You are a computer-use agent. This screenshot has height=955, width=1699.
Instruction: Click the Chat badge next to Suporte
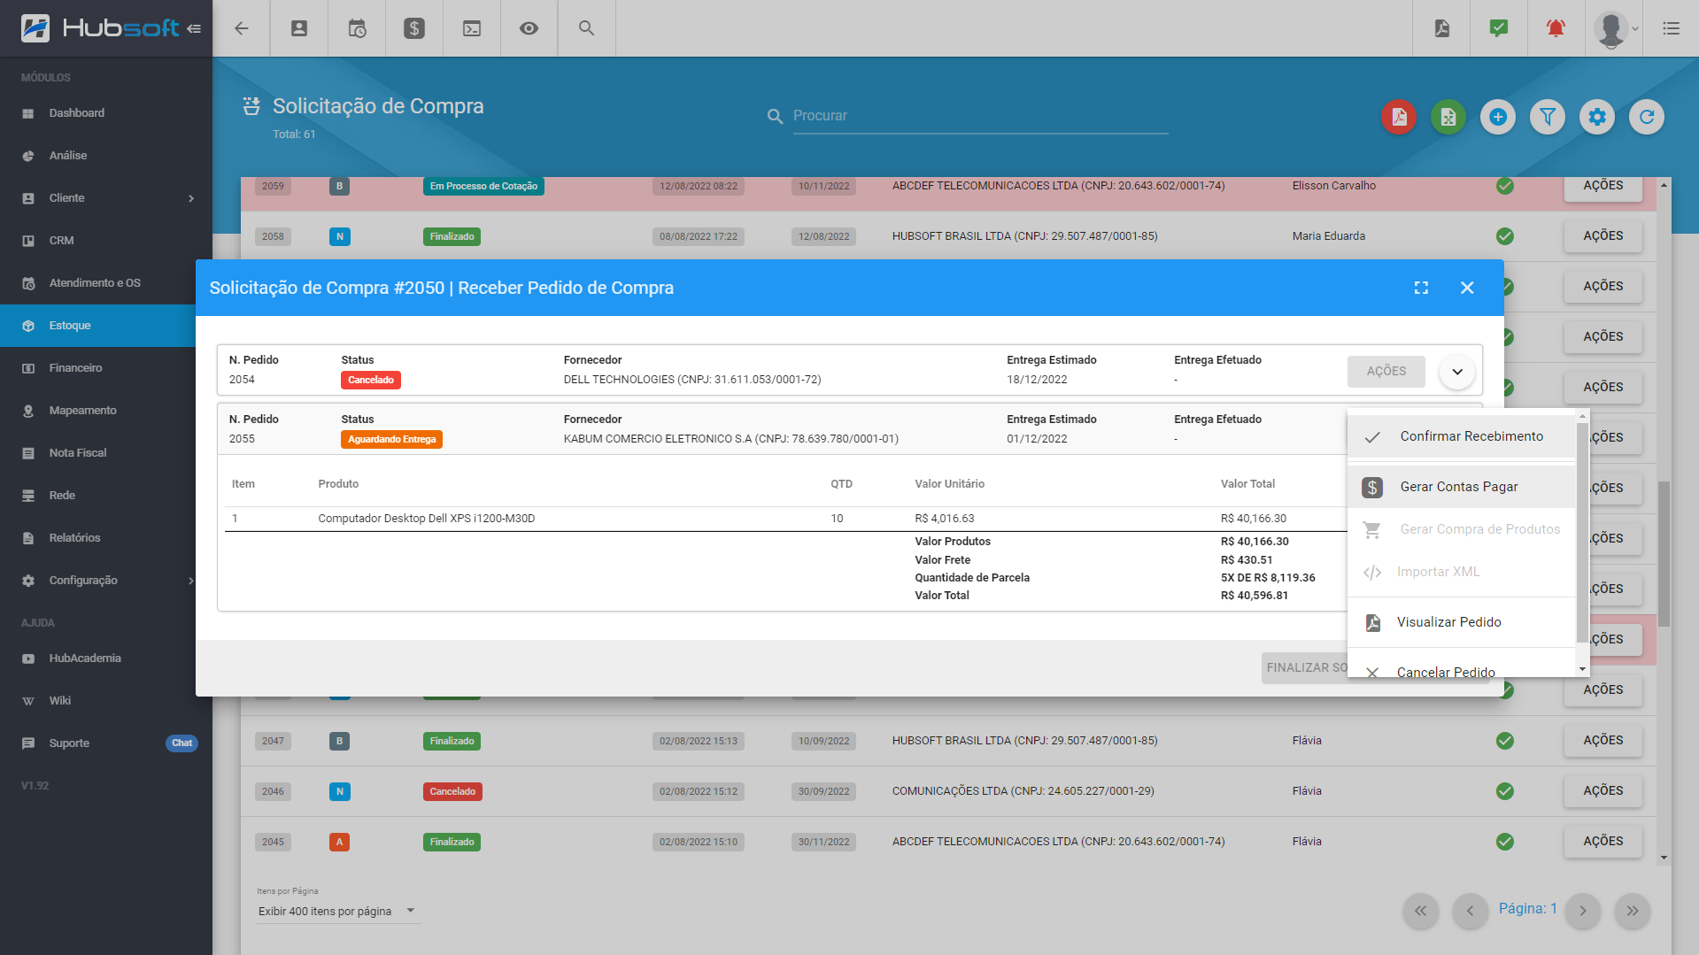click(181, 743)
